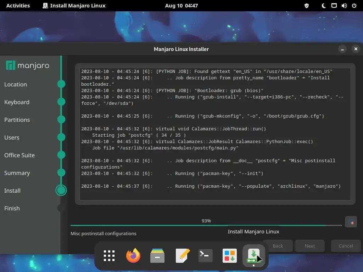Click the Manjaro logo in sidebar

[27, 66]
